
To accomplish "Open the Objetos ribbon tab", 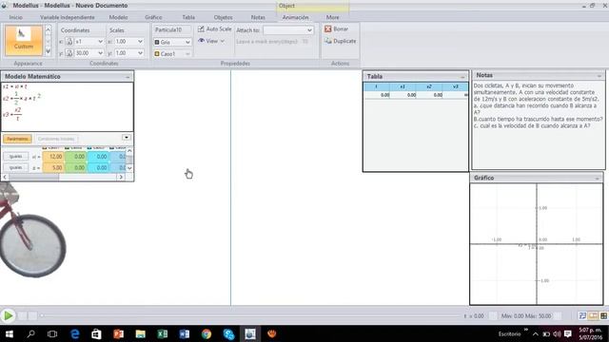I will pos(223,17).
